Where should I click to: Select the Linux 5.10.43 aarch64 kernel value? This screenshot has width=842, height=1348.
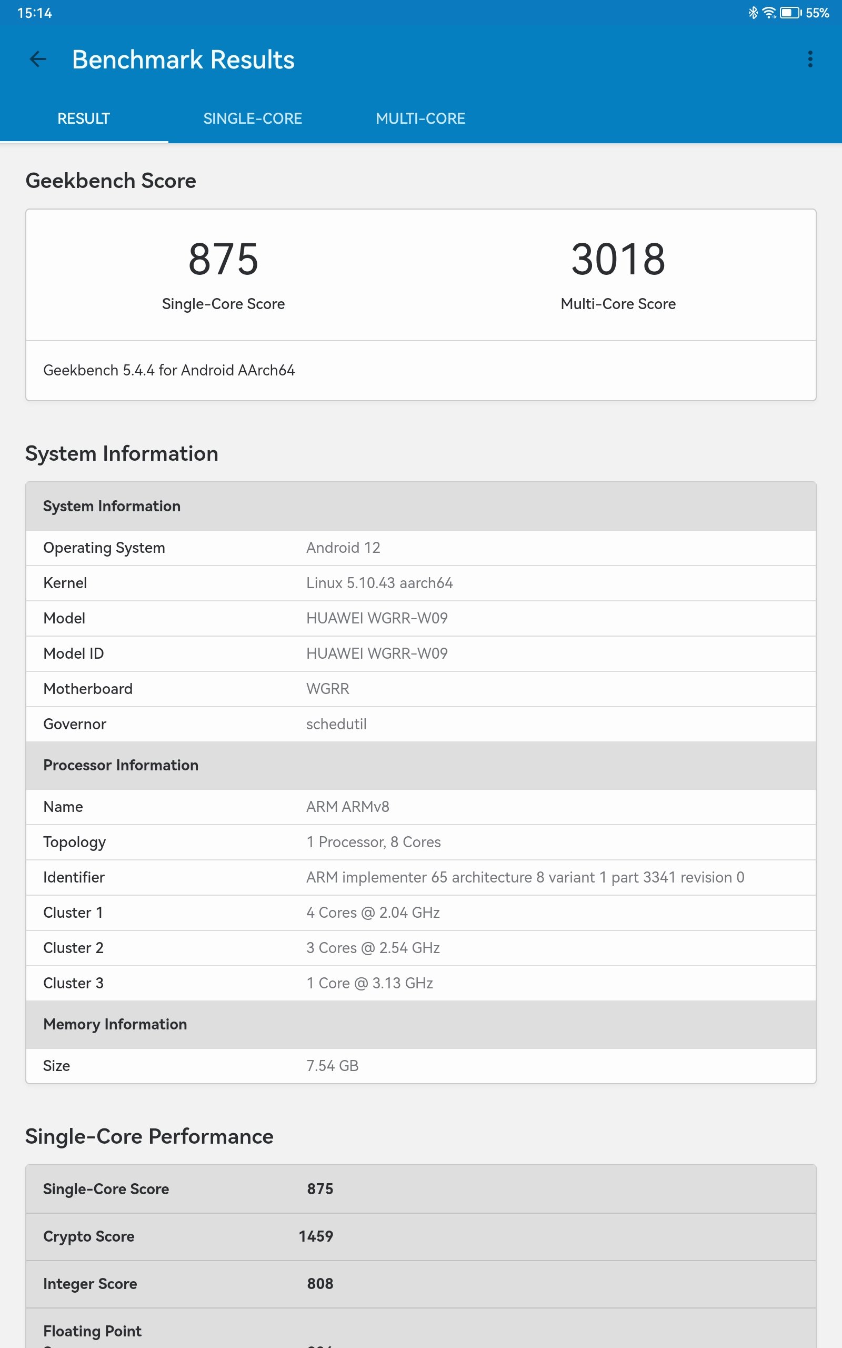(379, 583)
